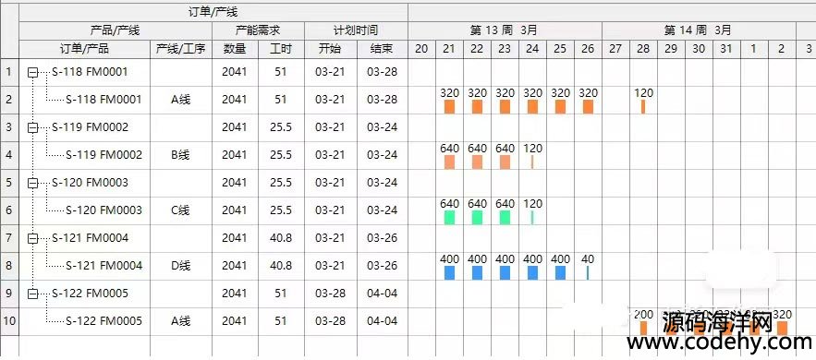The width and height of the screenshot is (816, 360).
Task: Click the green C线 640 bar on day 23
Action: pos(505,218)
